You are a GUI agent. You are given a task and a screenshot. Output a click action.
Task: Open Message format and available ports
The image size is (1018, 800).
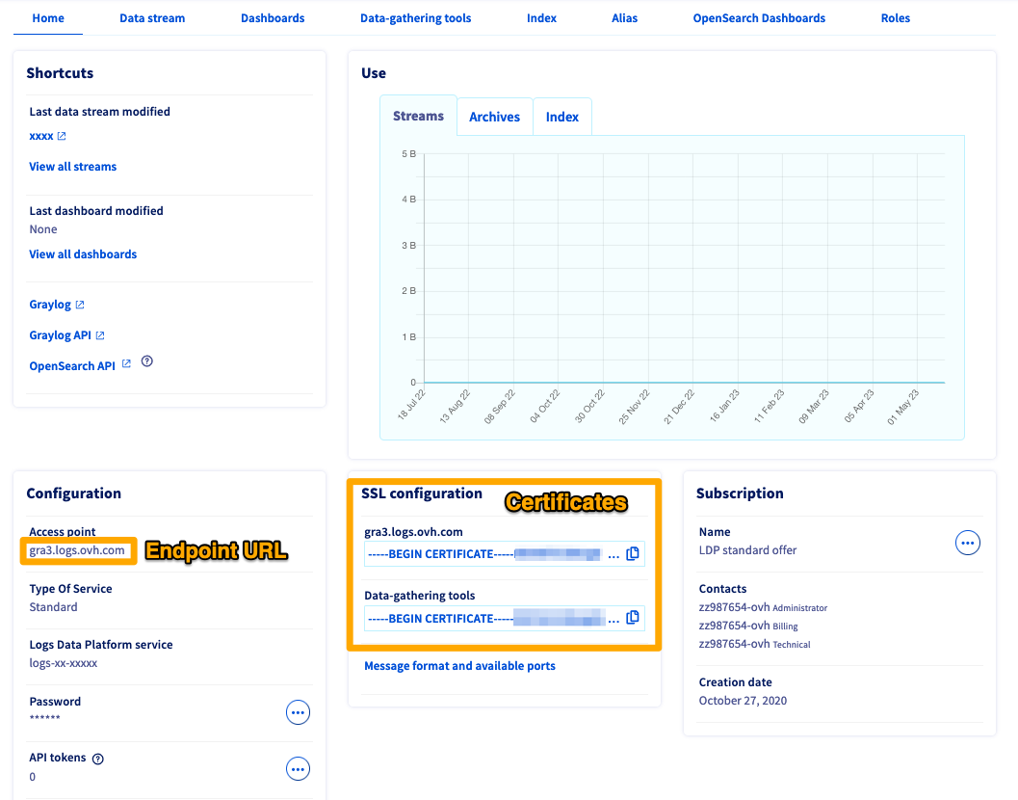click(x=459, y=665)
